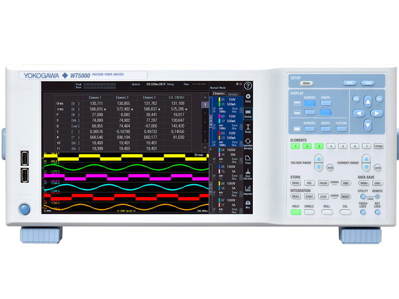Click the STORE MENU key
This screenshot has height=299, width=399.
pos(295,183)
